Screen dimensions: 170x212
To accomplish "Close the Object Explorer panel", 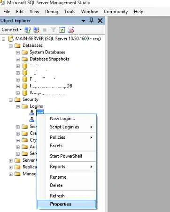I will (100, 21).
